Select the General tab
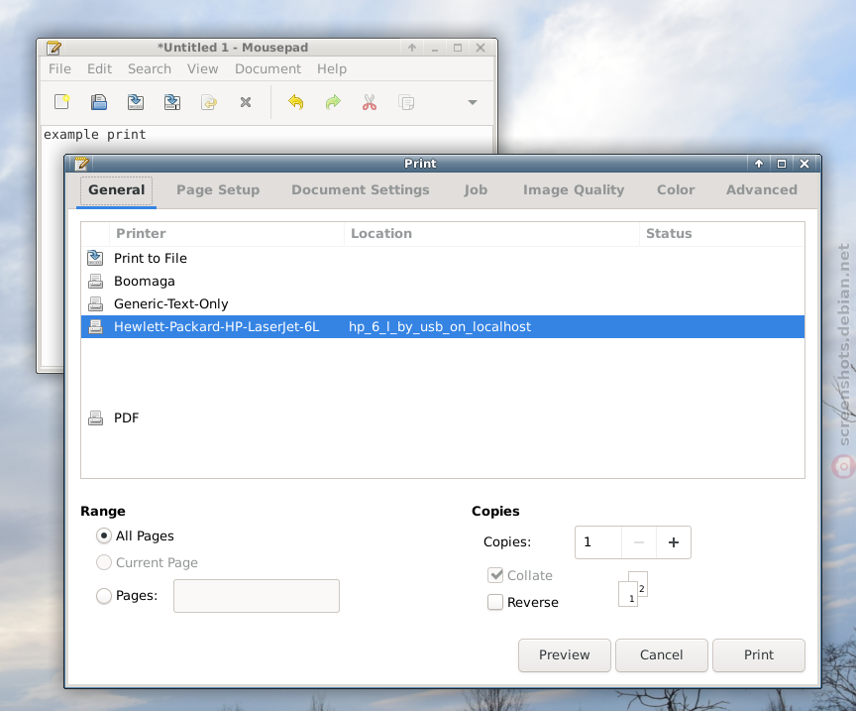Viewport: 856px width, 711px height. pyautogui.click(x=116, y=190)
